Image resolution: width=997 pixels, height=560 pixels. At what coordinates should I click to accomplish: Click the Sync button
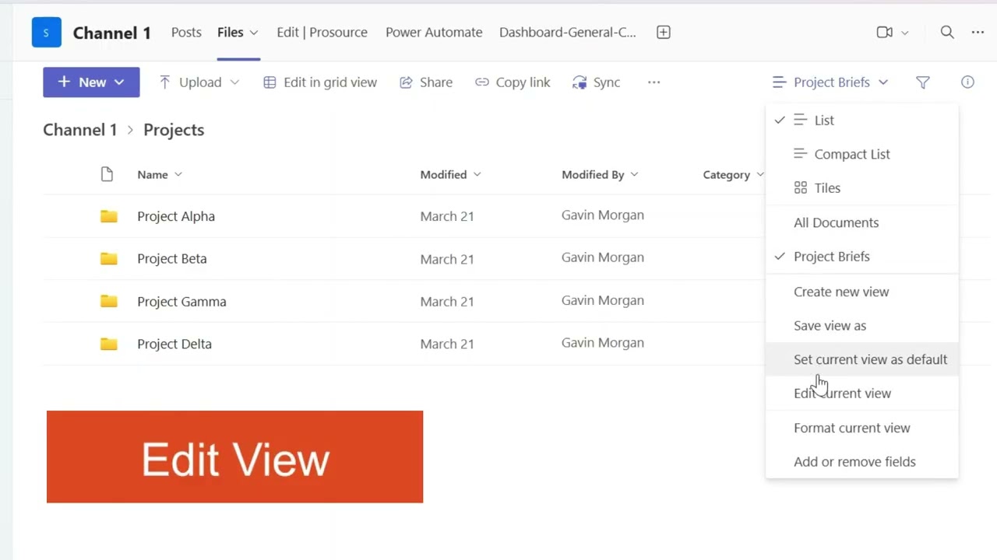tap(597, 82)
